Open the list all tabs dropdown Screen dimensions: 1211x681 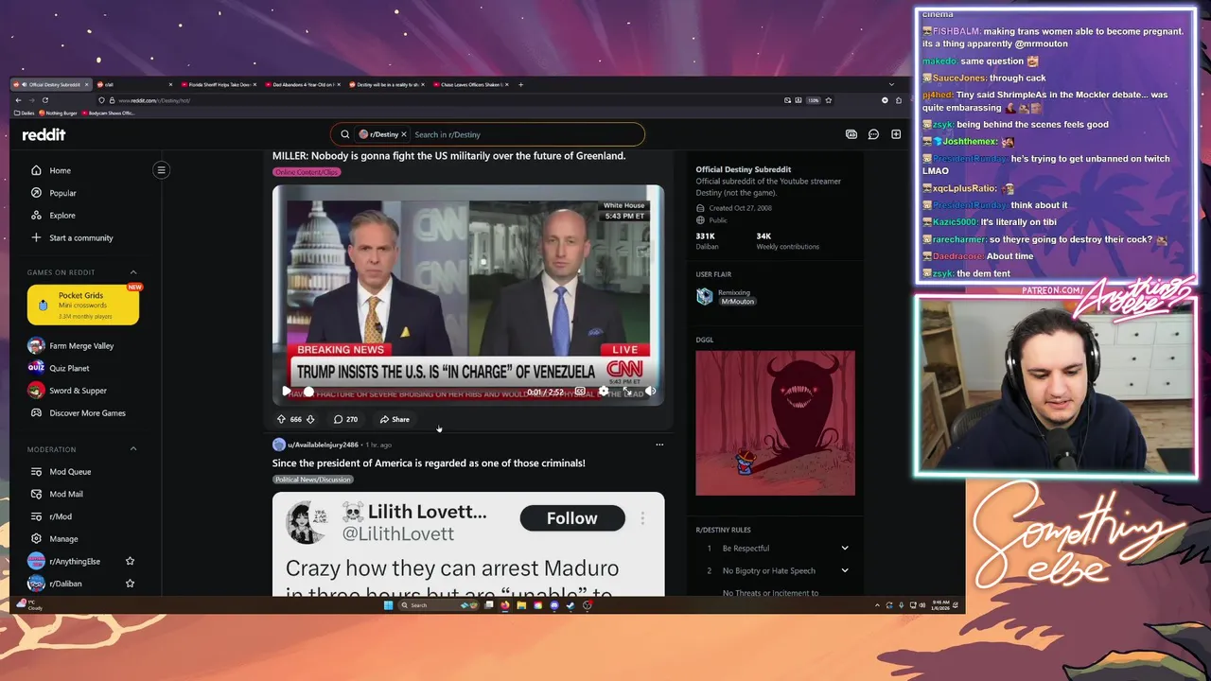[x=891, y=85]
